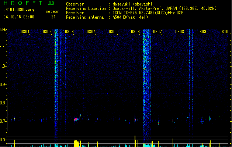232x147 pixels.
Task: Click the 0809 time marker
Action: tap(202, 31)
